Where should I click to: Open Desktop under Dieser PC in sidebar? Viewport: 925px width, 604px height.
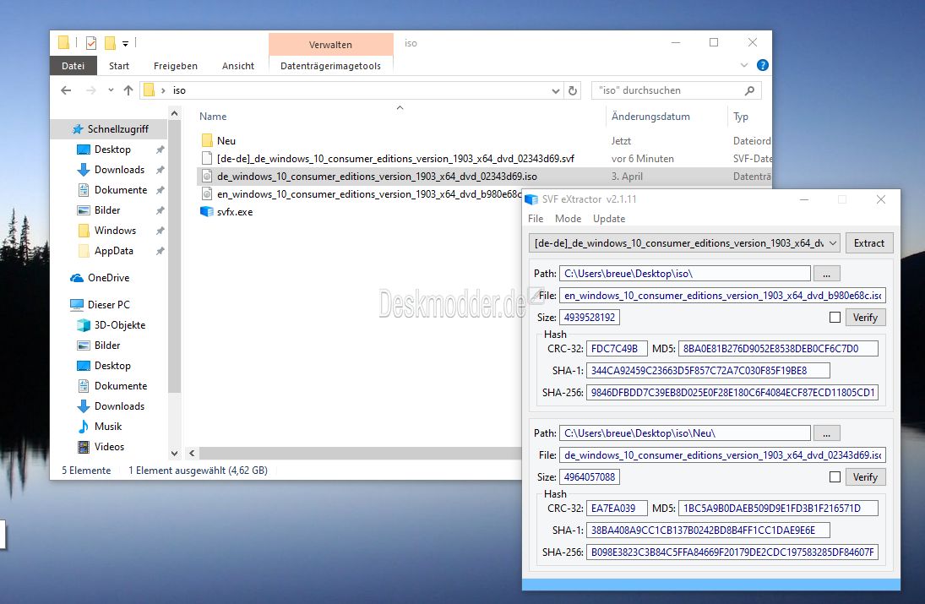coord(112,366)
